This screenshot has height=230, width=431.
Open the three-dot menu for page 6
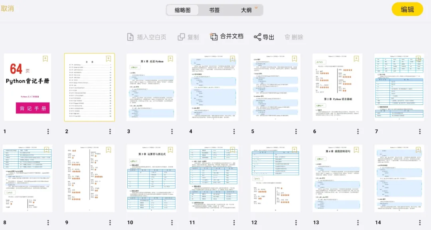click(x=358, y=131)
